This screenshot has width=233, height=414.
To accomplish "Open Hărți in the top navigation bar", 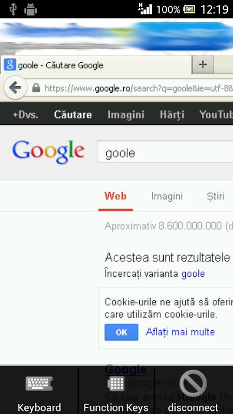I will point(172,114).
